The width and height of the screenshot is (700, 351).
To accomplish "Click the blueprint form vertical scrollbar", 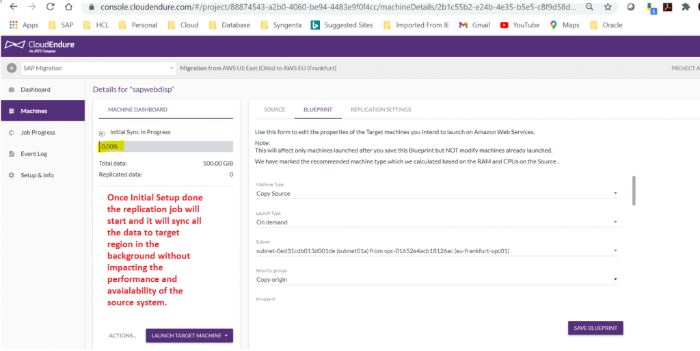I will click(634, 191).
